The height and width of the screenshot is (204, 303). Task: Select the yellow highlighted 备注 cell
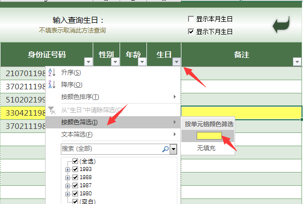[x=241, y=113]
